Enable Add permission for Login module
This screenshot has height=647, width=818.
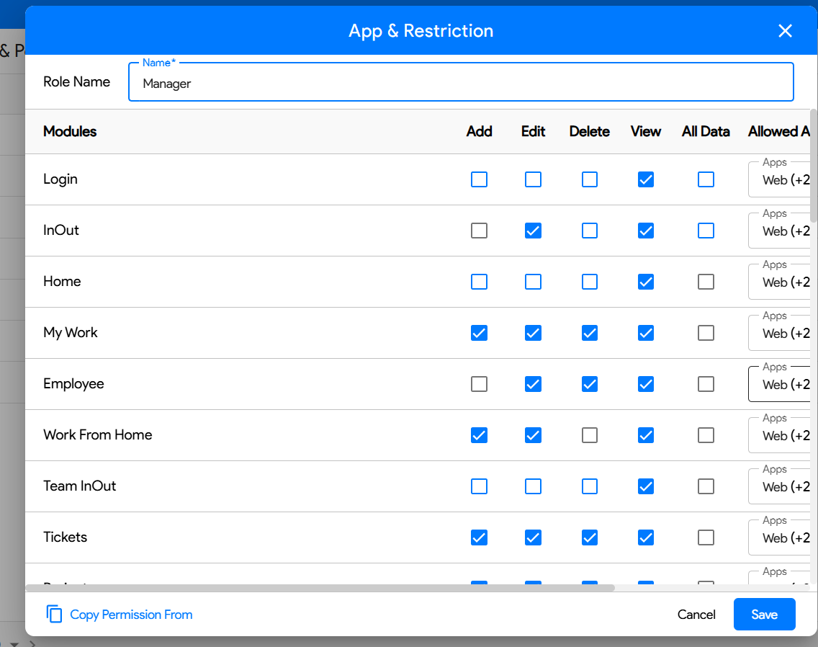pyautogui.click(x=479, y=179)
